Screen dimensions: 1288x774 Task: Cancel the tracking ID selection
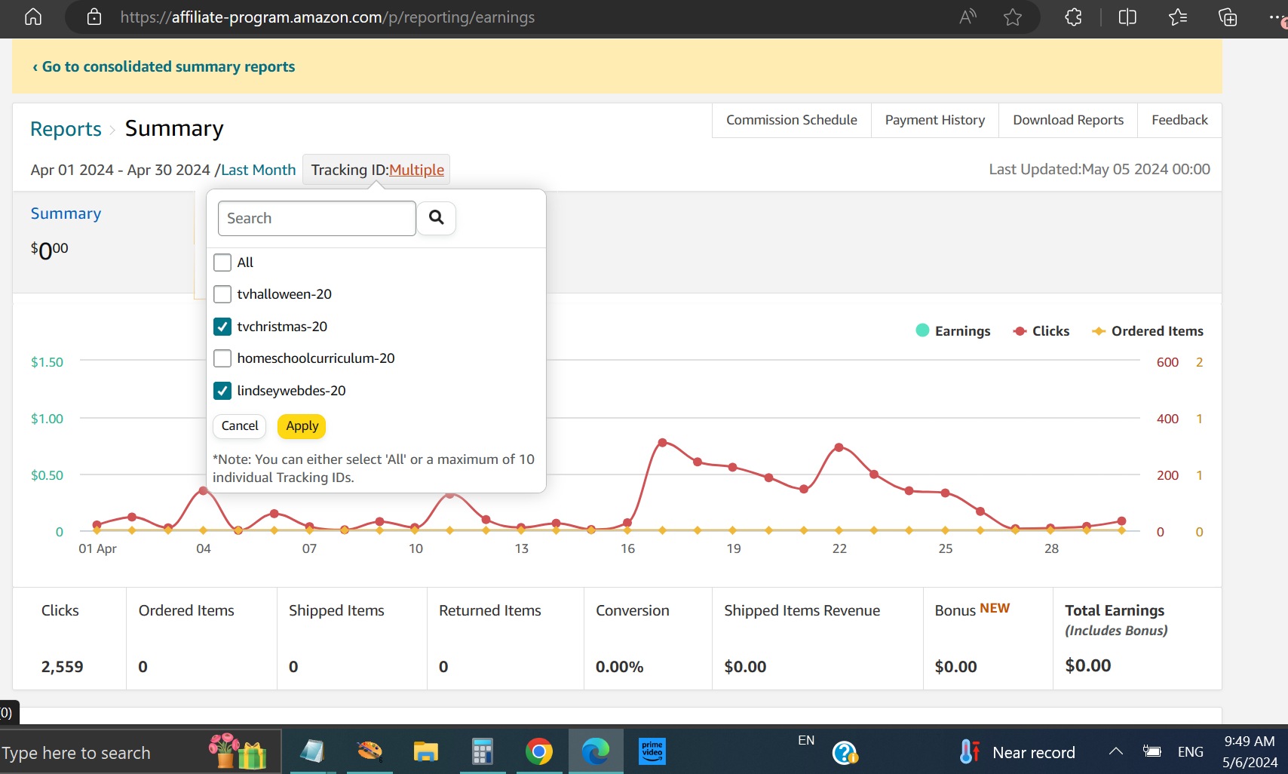pyautogui.click(x=240, y=426)
